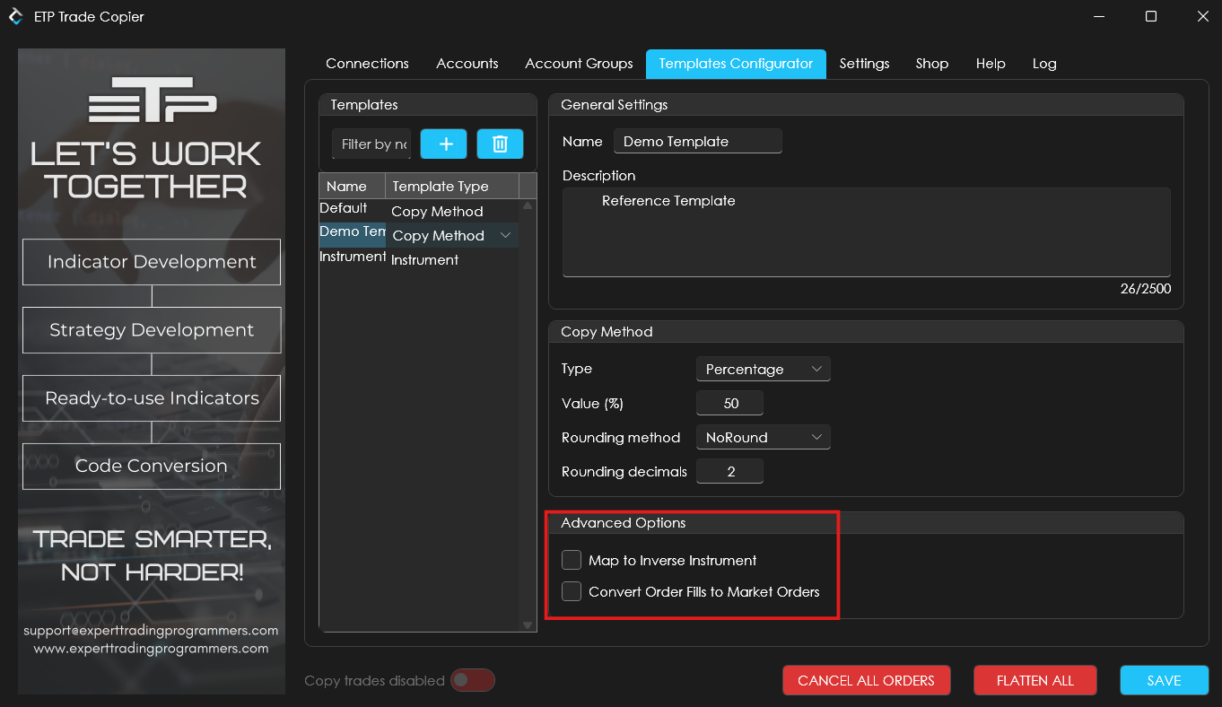Viewport: 1222px width, 707px height.
Task: Add a new template with plus icon
Action: [443, 144]
